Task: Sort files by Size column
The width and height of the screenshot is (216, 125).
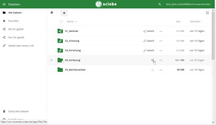Action: 178,21
